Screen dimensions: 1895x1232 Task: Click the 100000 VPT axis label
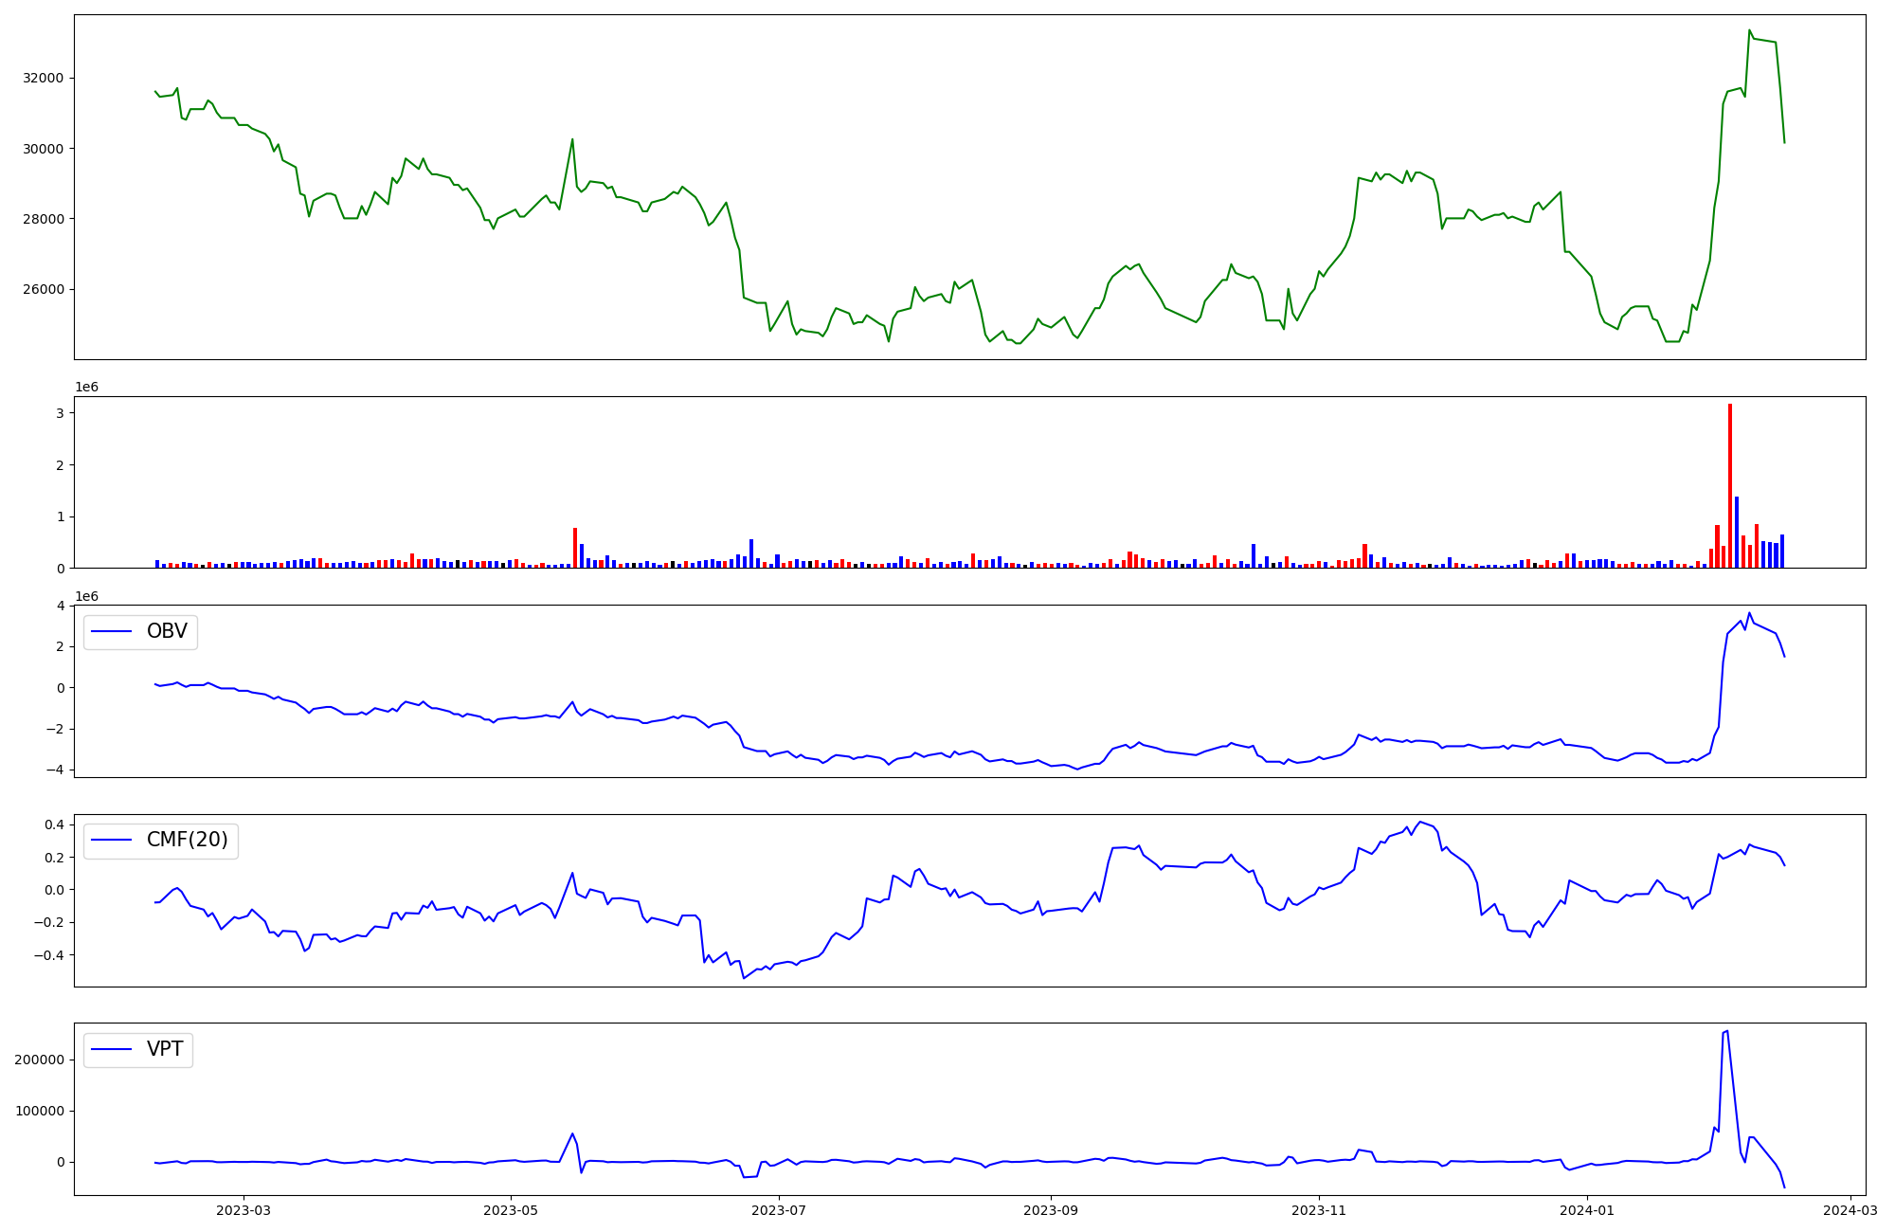pos(39,1111)
